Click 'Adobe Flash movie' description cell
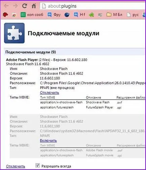Viewport: 146px width, 170px height. [99, 150]
